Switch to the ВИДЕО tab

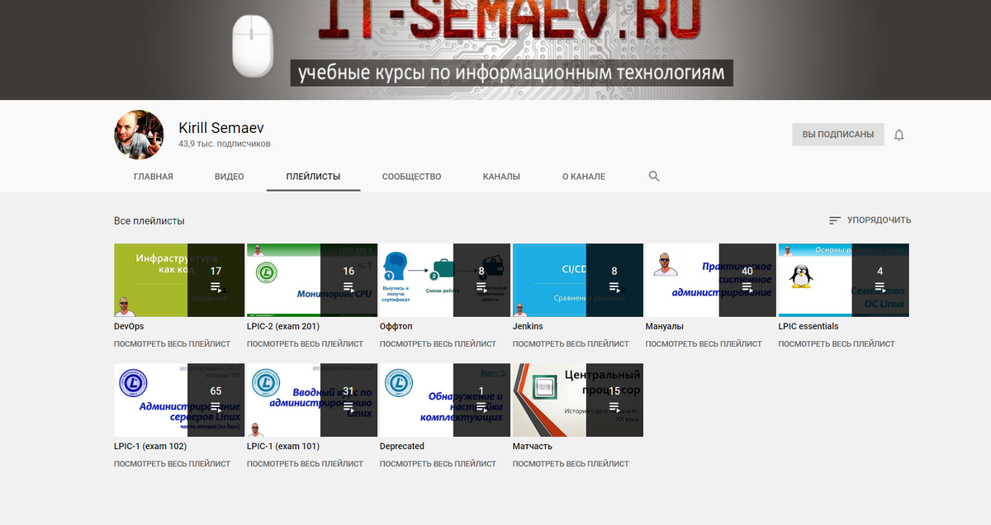click(x=230, y=177)
